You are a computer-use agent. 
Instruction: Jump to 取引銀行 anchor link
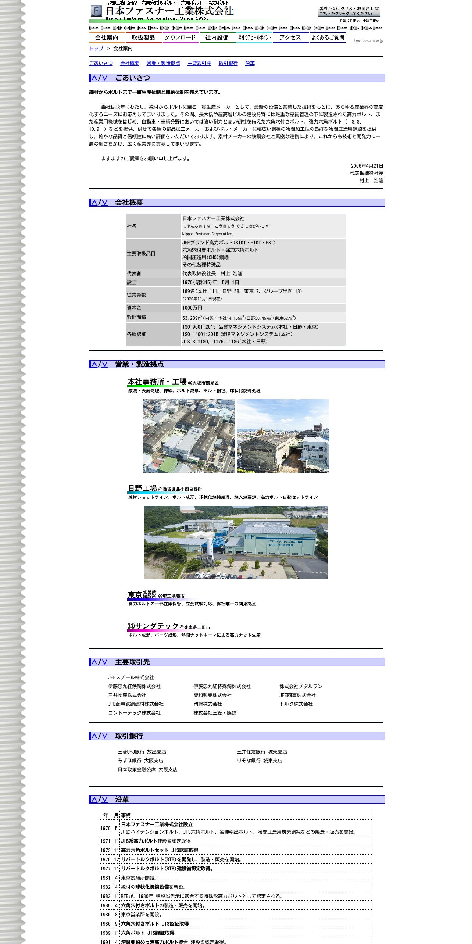click(228, 63)
